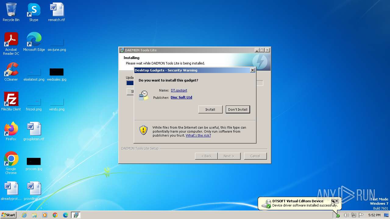This screenshot has height=219, width=390.
Task: Click Install in the gadget security warning
Action: pyautogui.click(x=210, y=109)
